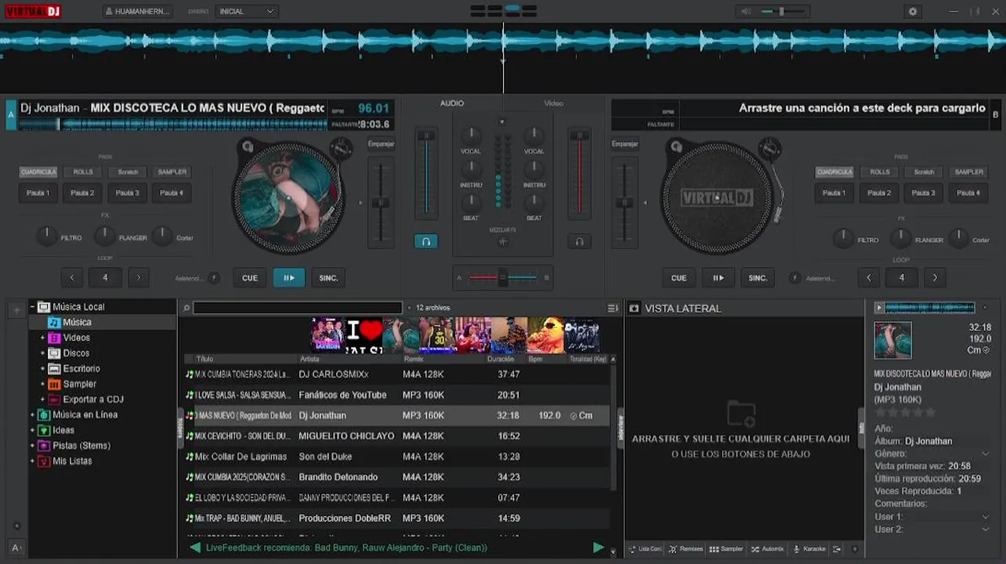This screenshot has height=564, width=1006.
Task: Open the Lista Com sideview tab
Action: pos(645,549)
